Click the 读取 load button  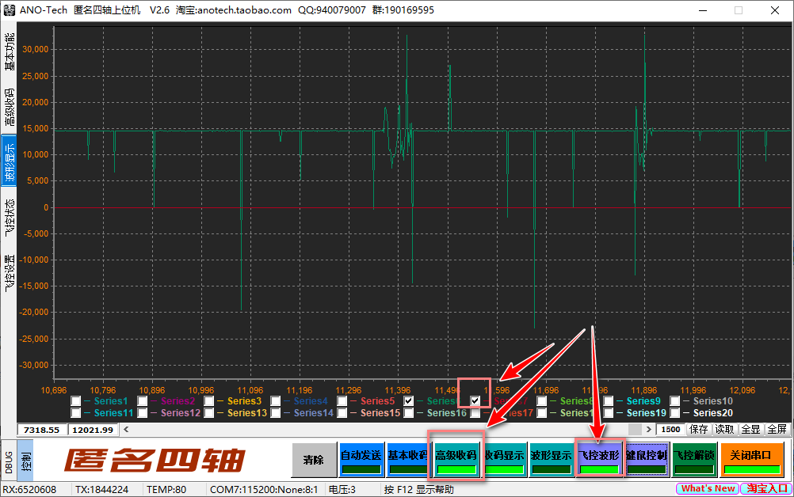click(x=724, y=429)
